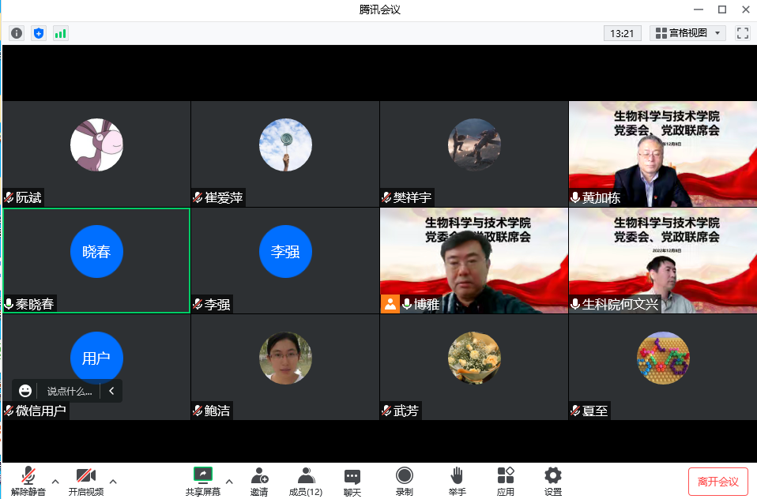Enter full screen mode icon
The image size is (757, 499).
[742, 33]
